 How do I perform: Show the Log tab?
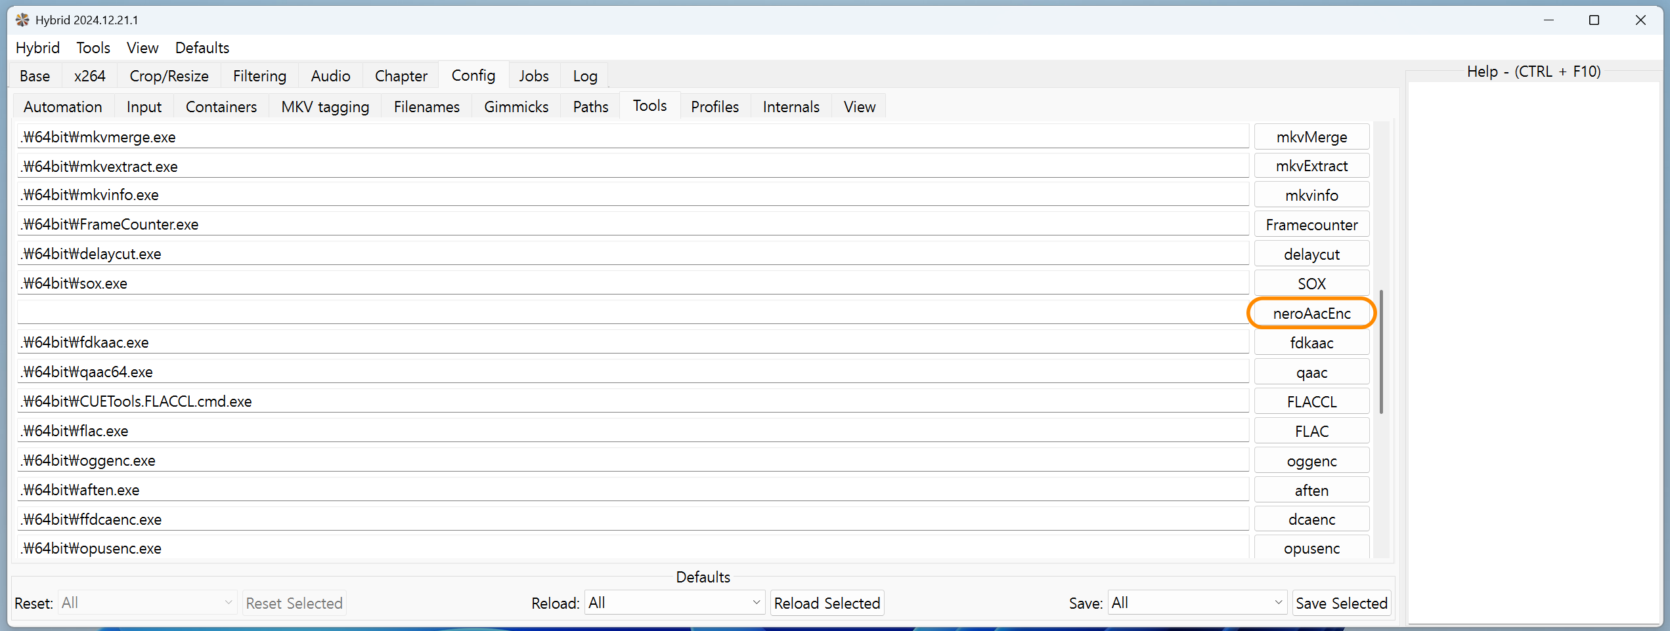click(585, 76)
